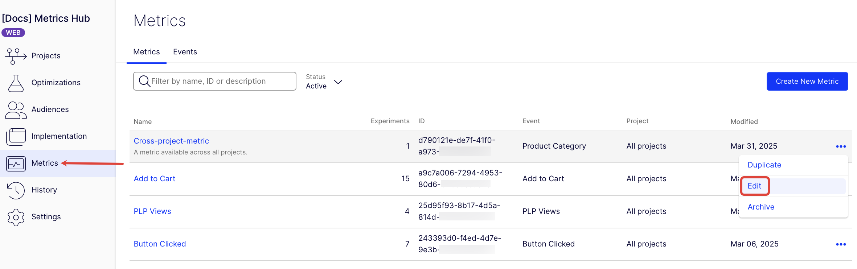
Task: Click the Project column header
Action: coord(637,121)
